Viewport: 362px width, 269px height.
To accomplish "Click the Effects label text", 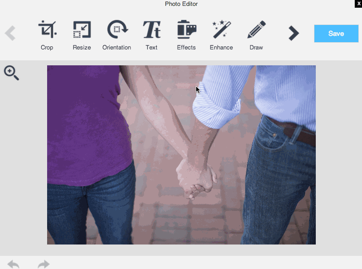I will point(186,48).
